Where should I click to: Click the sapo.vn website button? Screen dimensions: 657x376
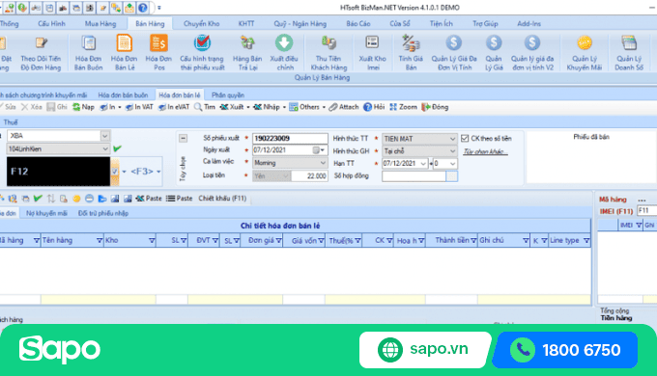[425, 350]
